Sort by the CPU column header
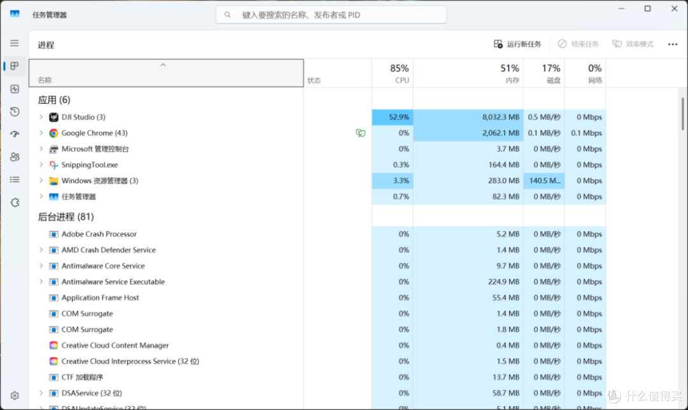688x410 pixels. pos(392,73)
